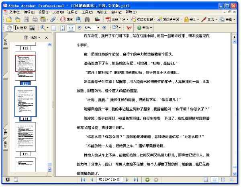
Task: Close the thumbnails pane with X
Action: [47, 37]
